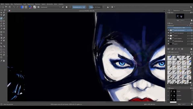
Task: Toggle horizontal mirror painting mode
Action: [x=108, y=7]
